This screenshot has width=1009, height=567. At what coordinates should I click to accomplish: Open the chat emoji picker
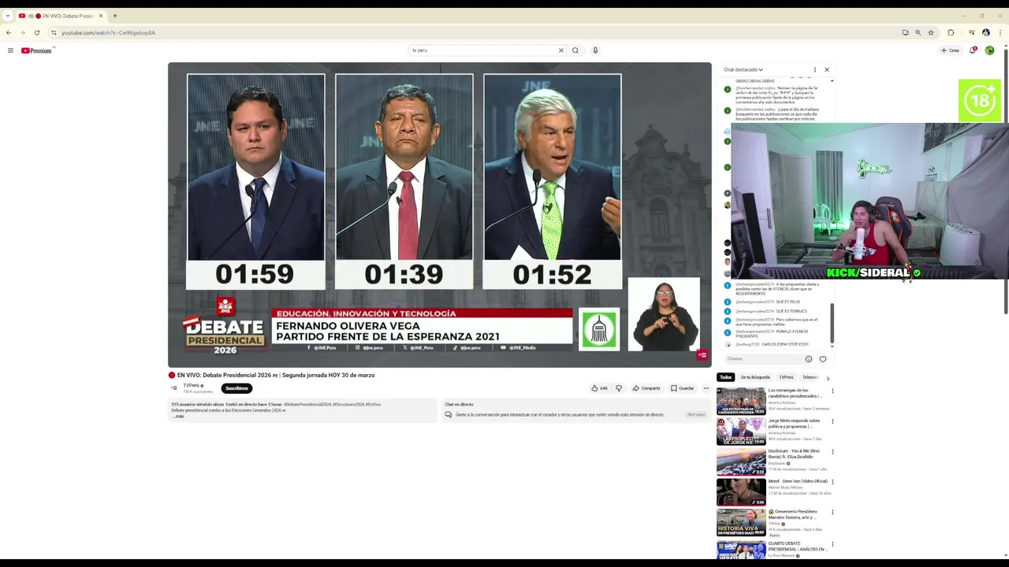(809, 359)
